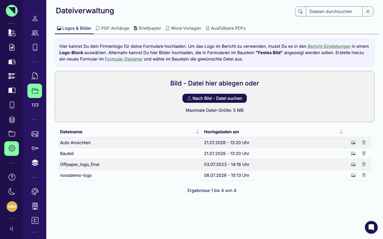Select the Logos & Bilder tab
Image resolution: width=383 pixels, height=239 pixels.
[x=74, y=28]
